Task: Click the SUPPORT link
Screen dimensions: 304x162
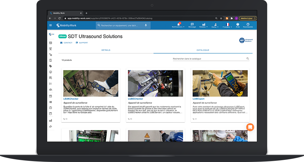Action: coord(81,43)
